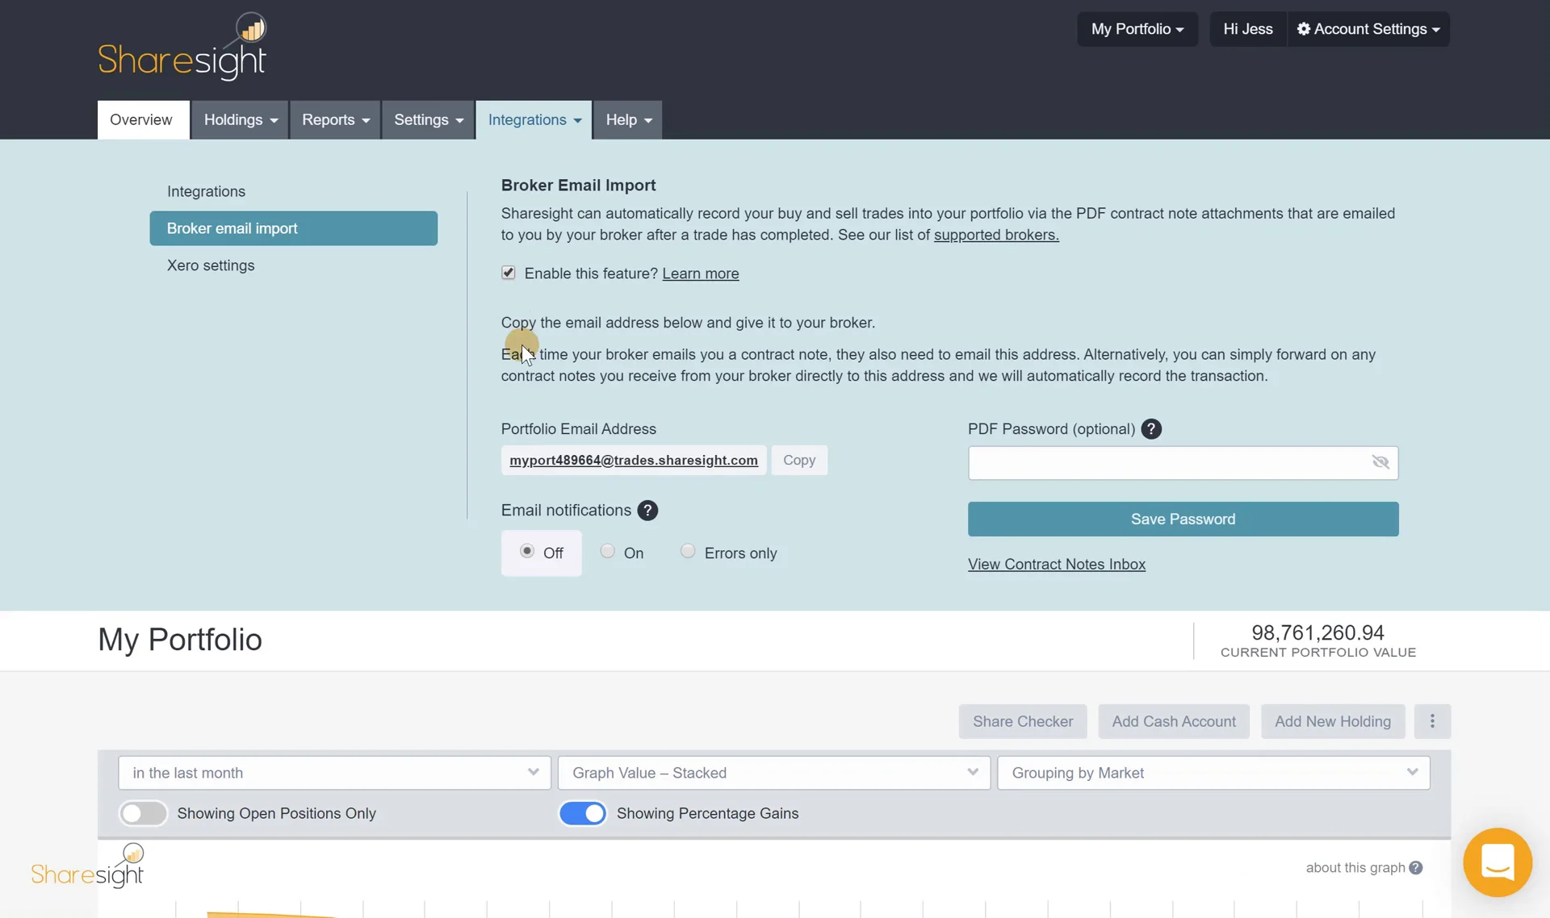Click the three-dot more options button

tap(1432, 721)
